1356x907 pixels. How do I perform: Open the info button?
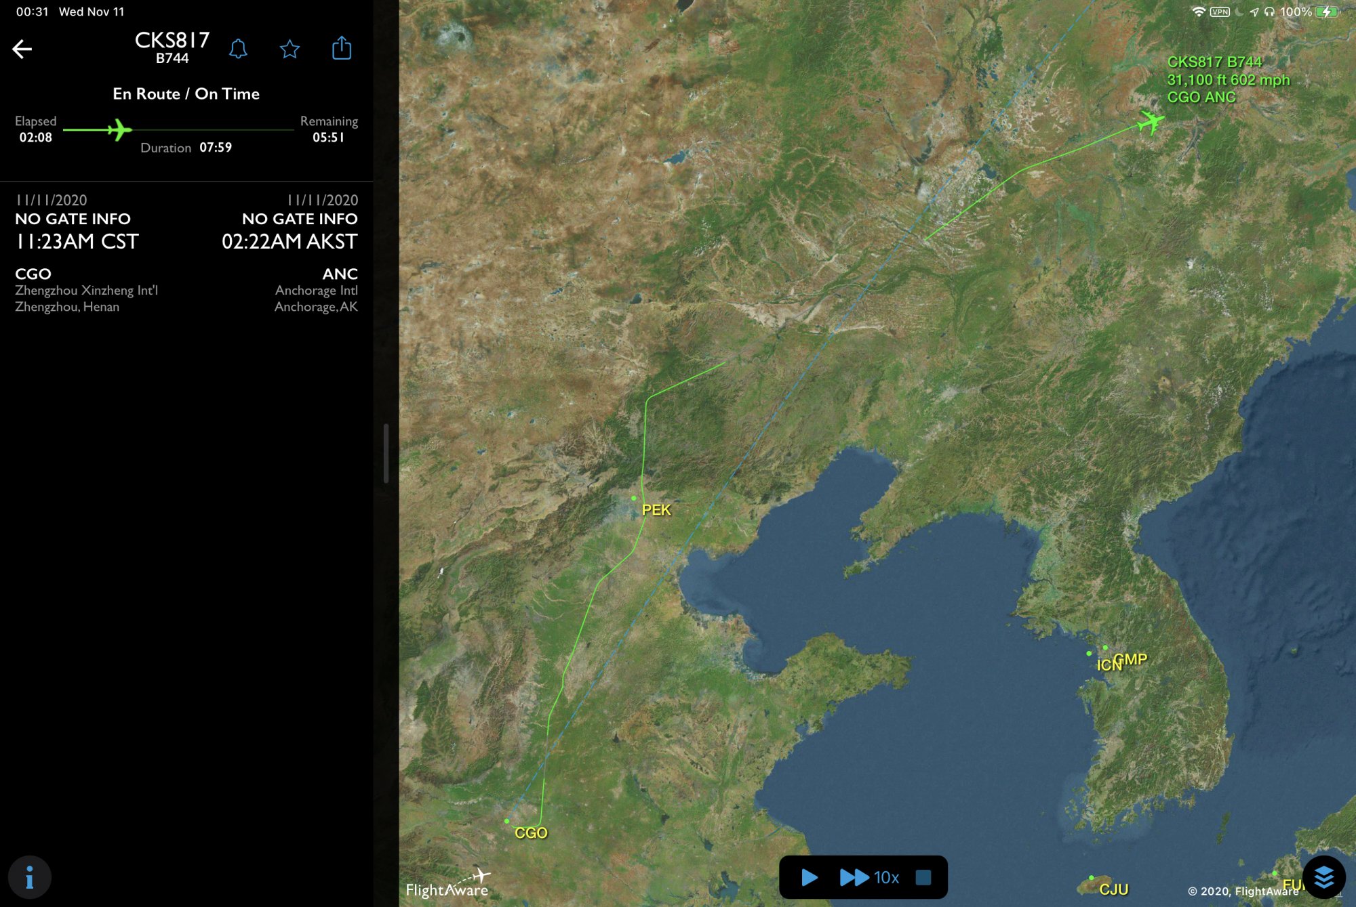[x=29, y=877]
